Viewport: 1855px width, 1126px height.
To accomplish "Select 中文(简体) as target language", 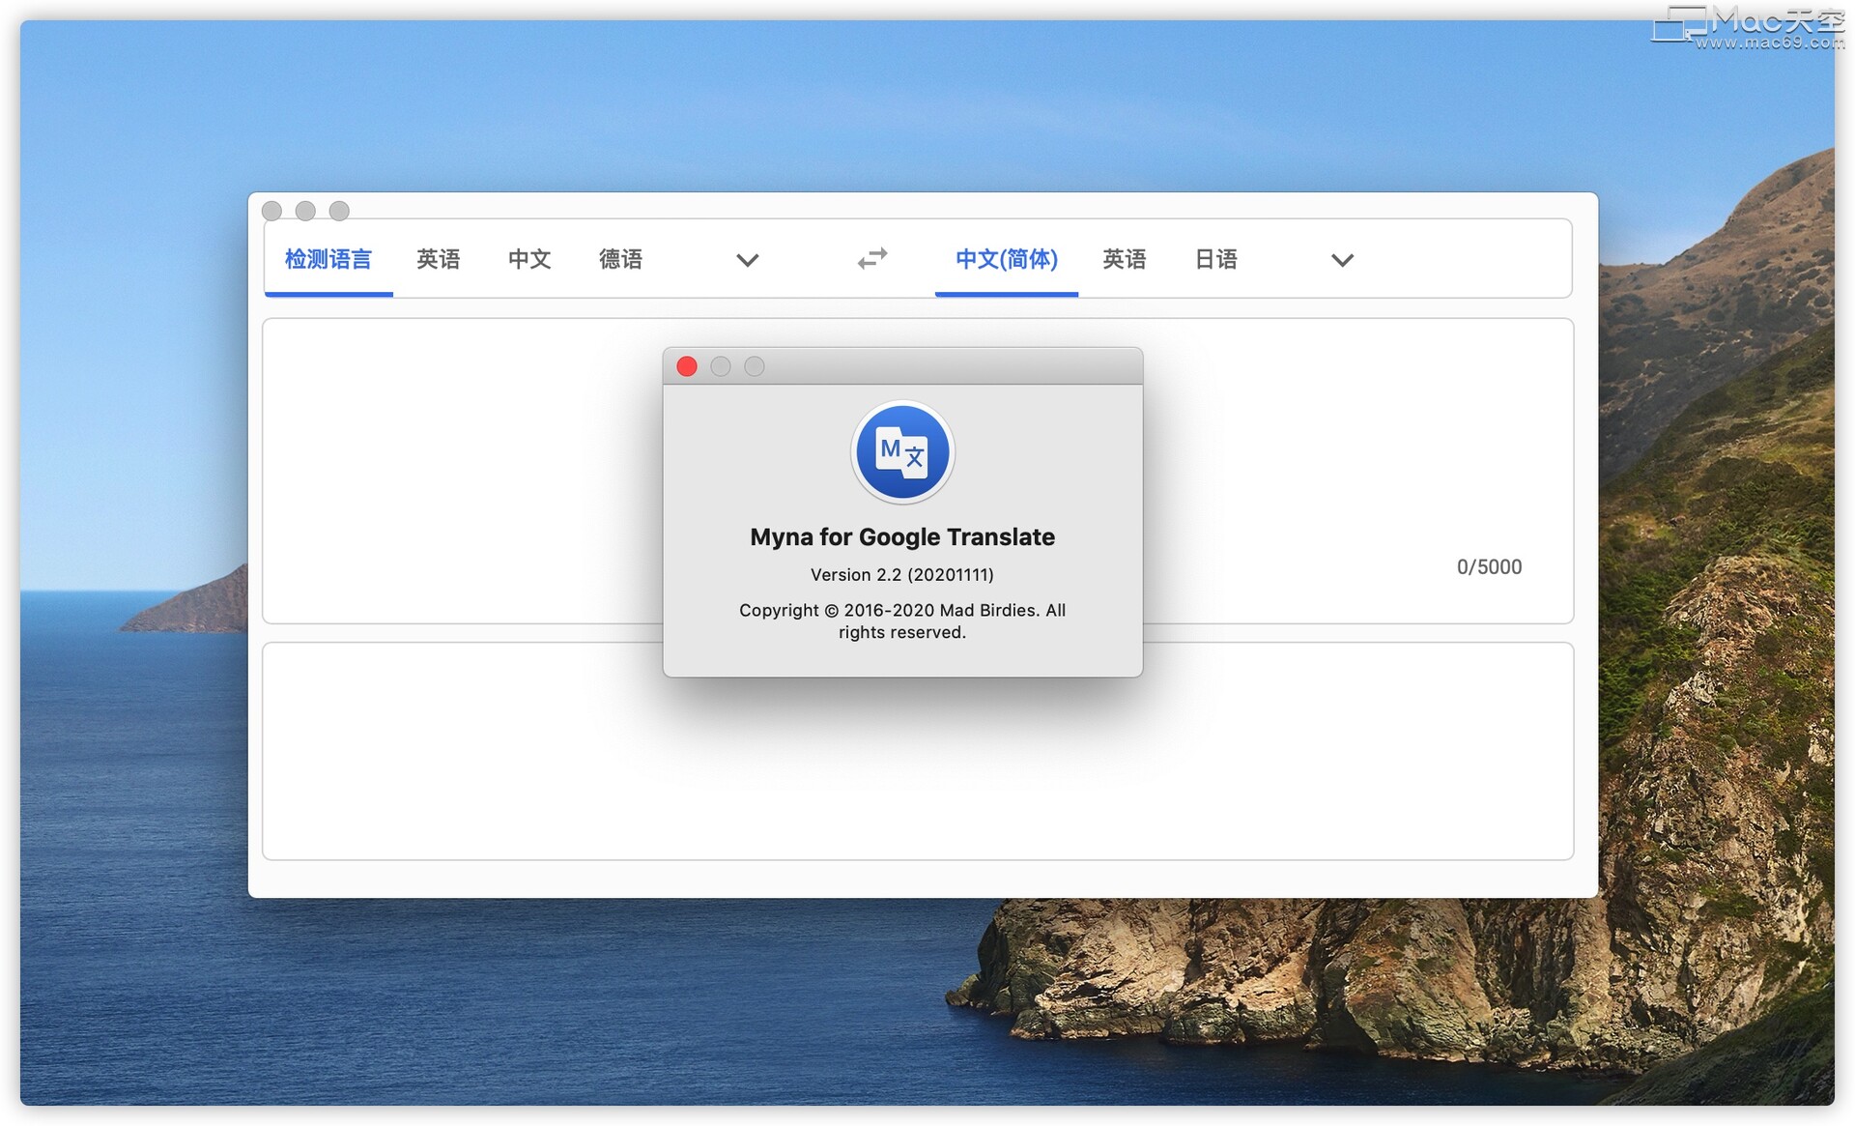I will pos(1007,259).
